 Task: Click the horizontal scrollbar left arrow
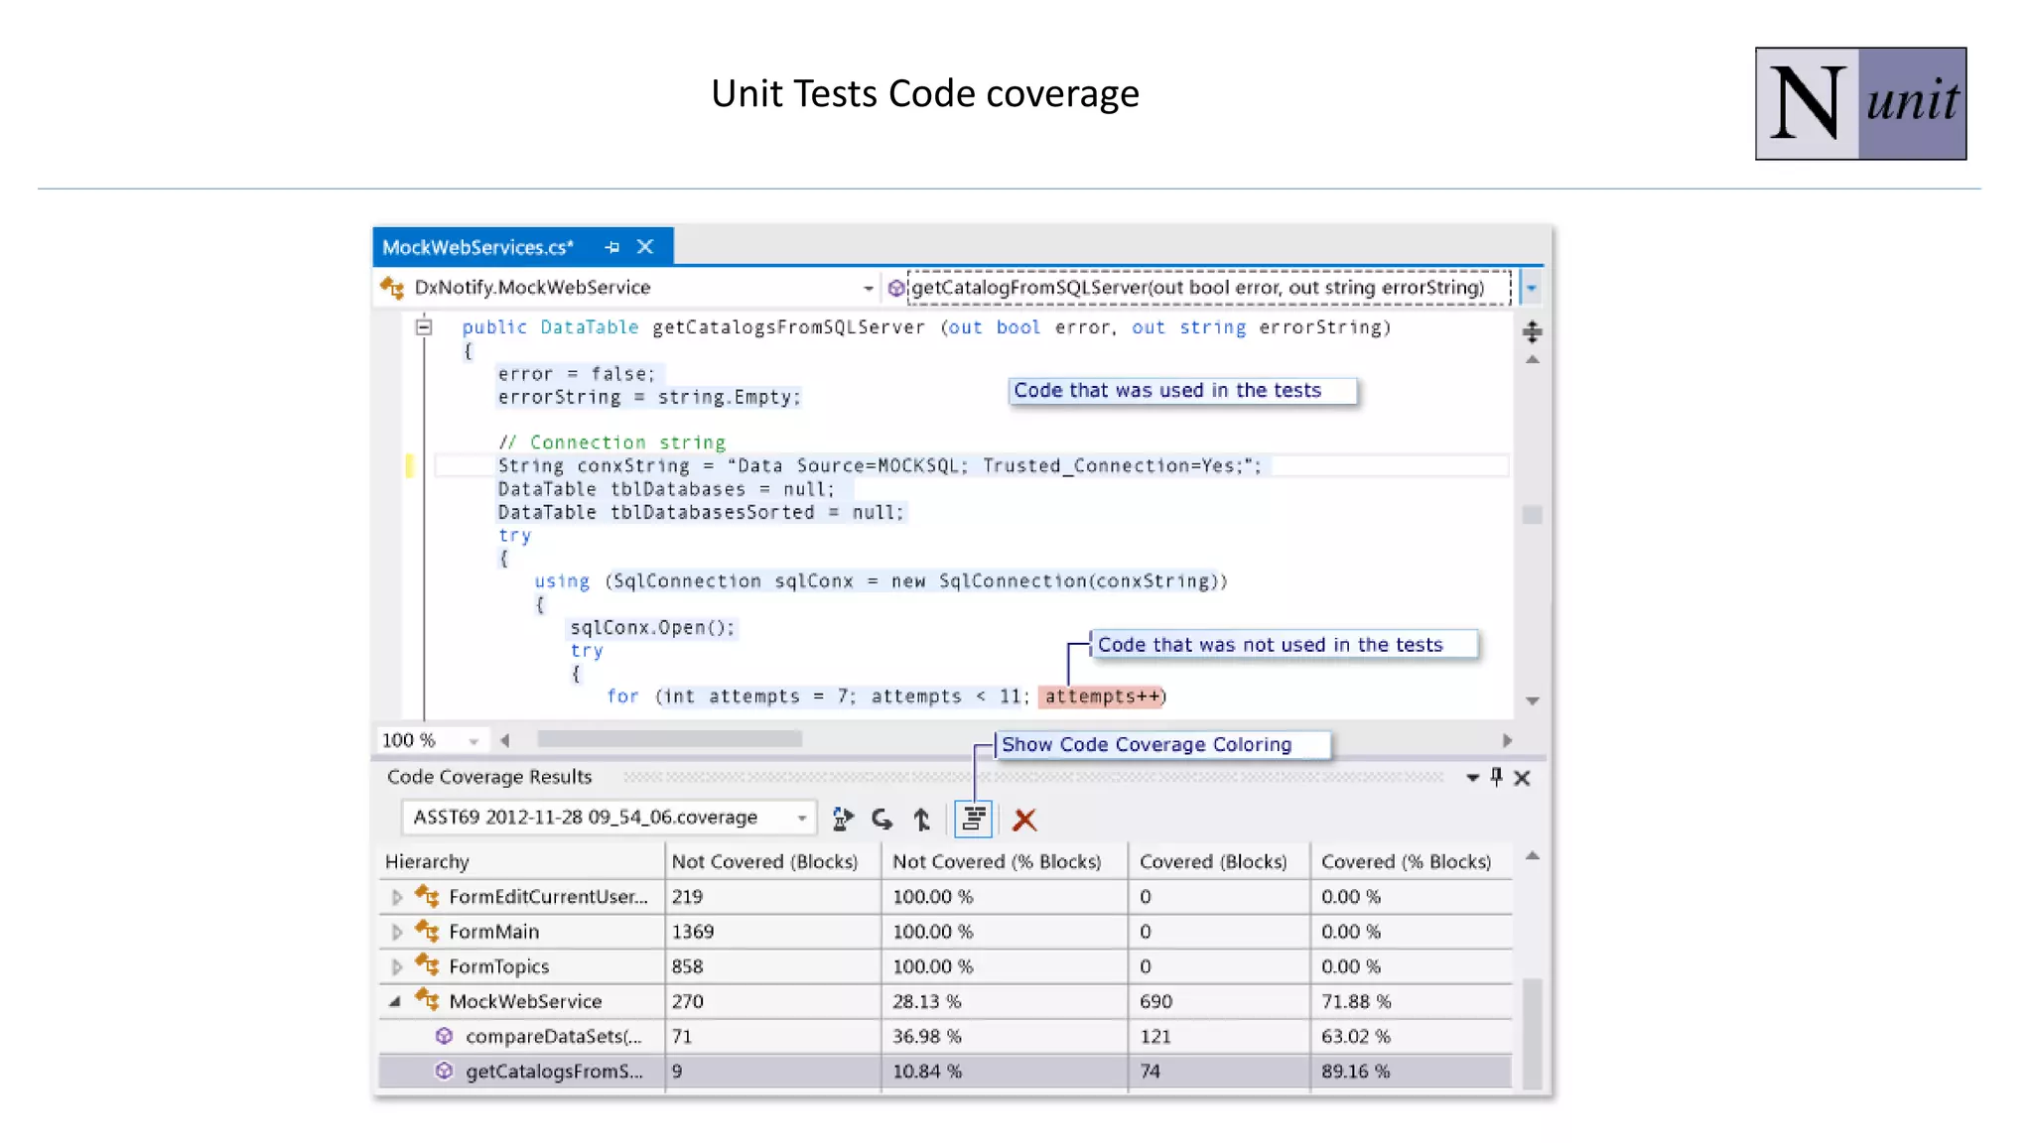504,740
